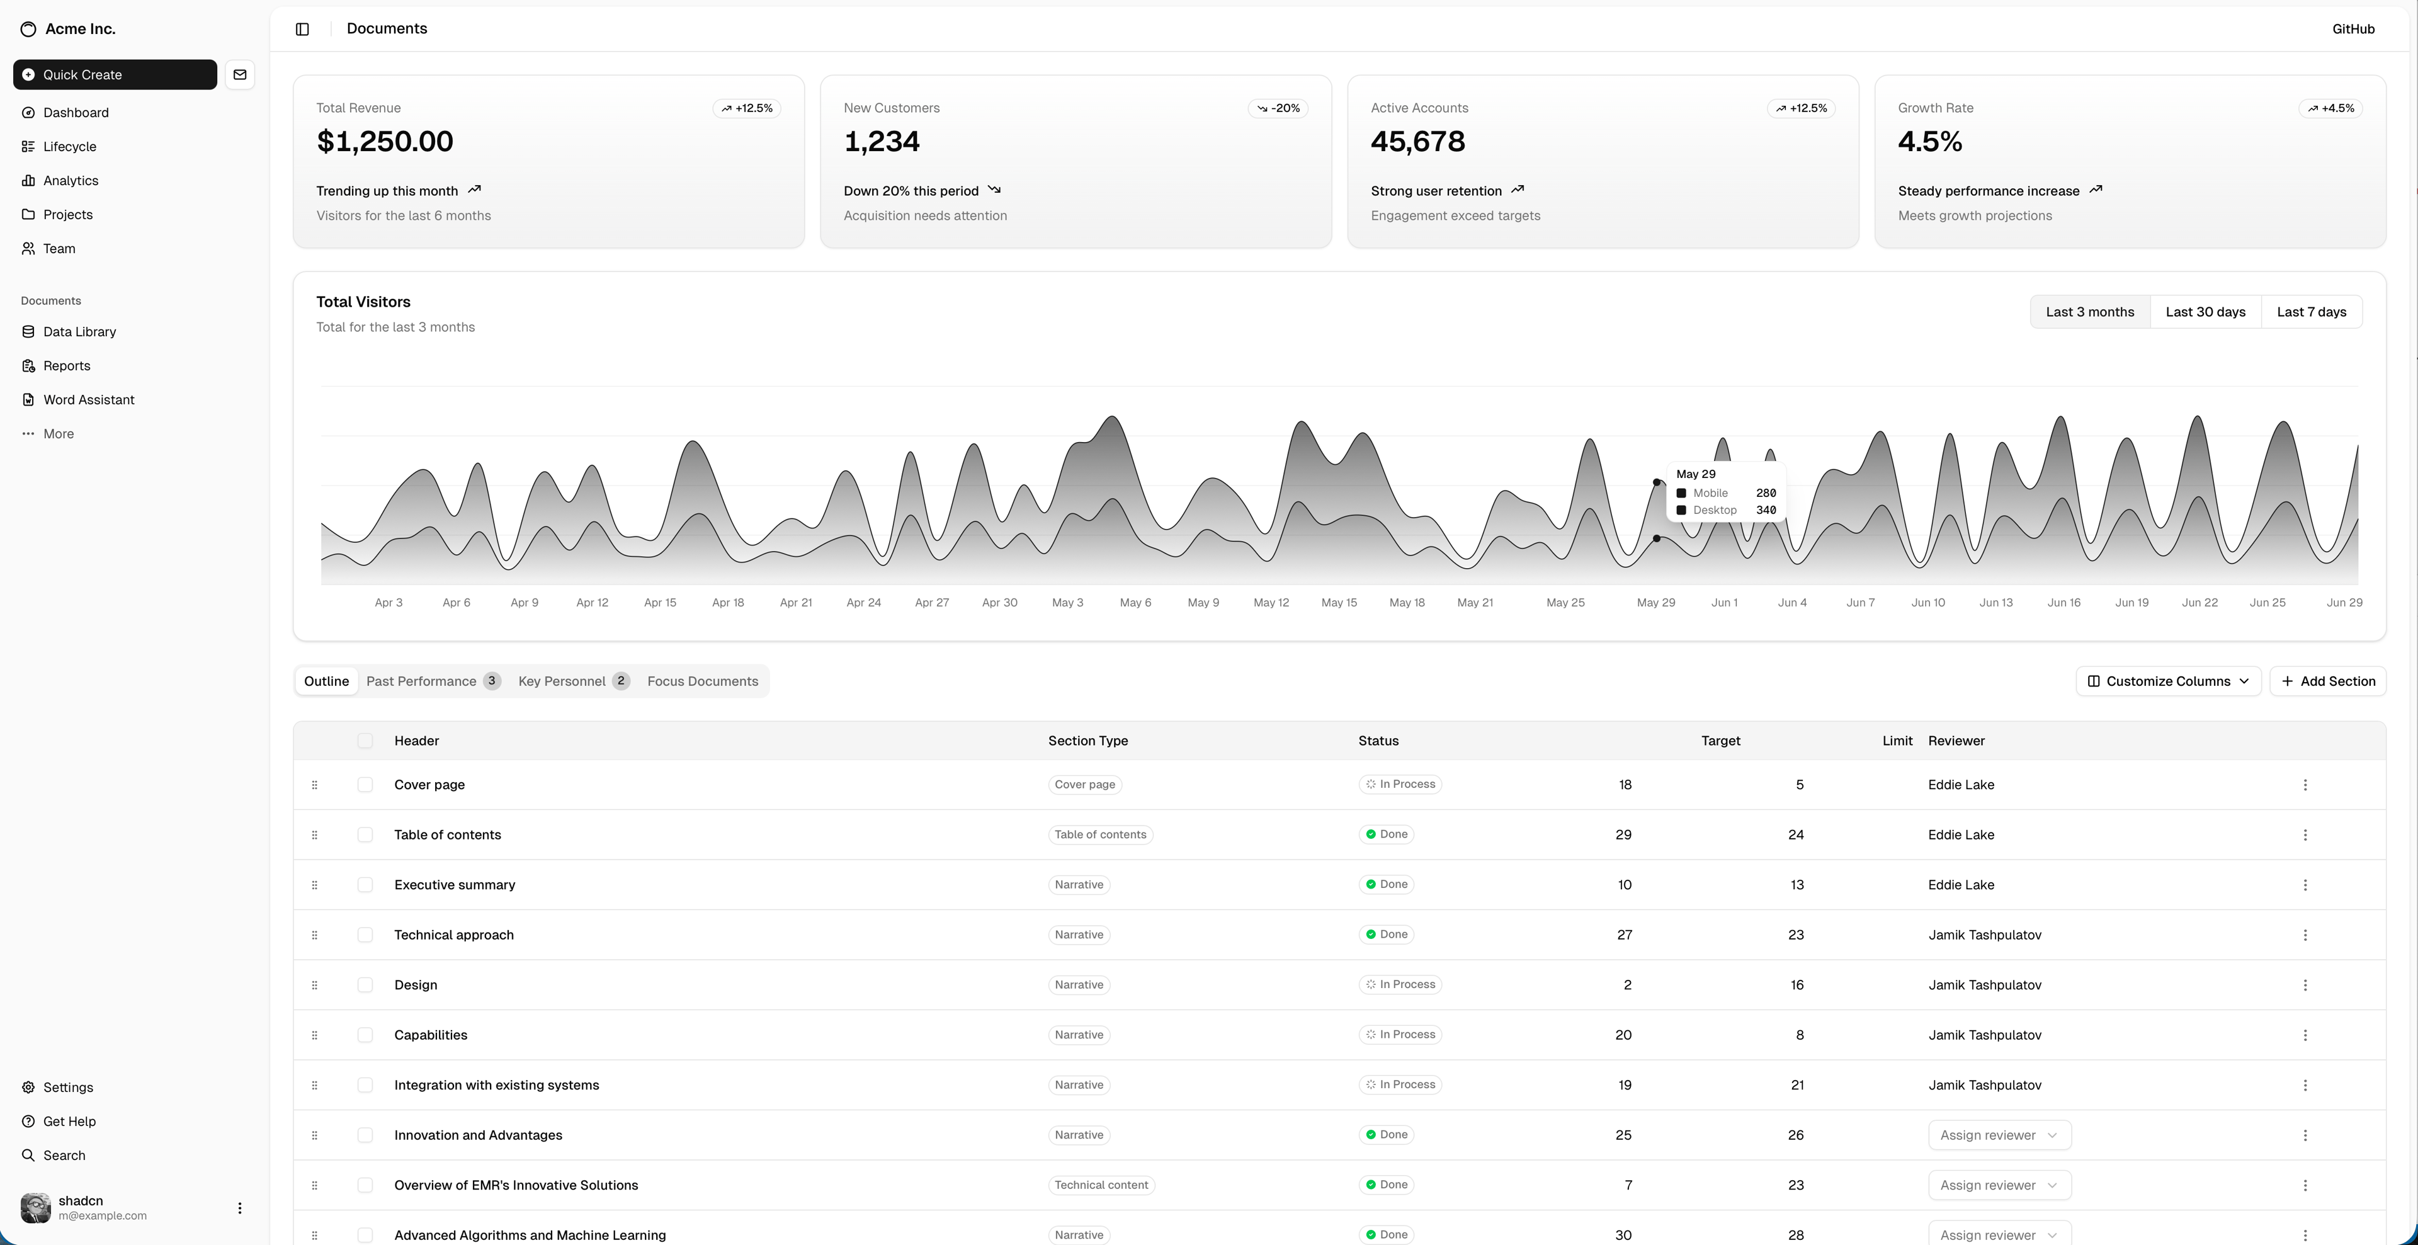Open the Data Library
The height and width of the screenshot is (1245, 2418).
[x=79, y=331]
